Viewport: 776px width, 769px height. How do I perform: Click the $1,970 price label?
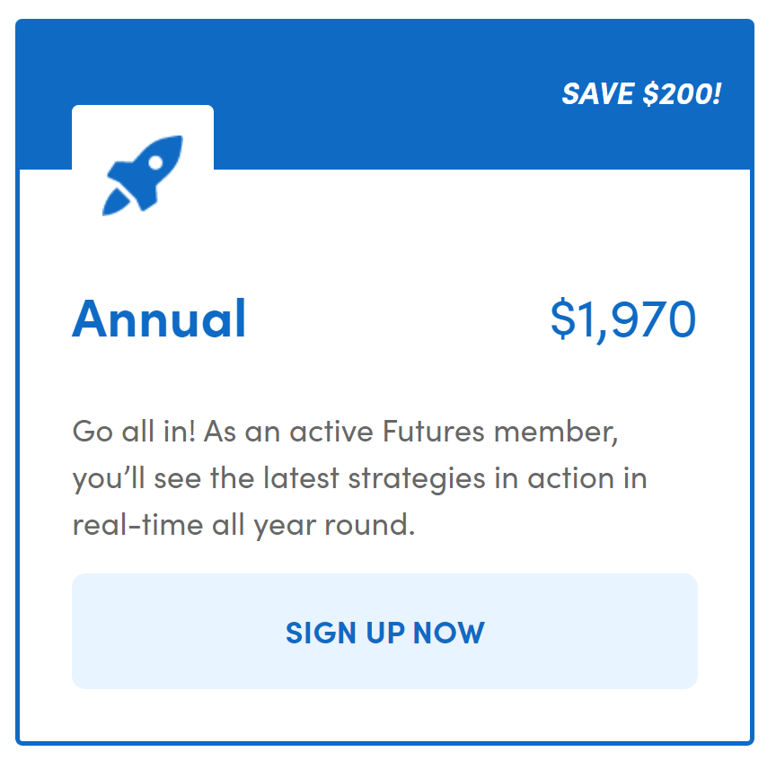click(x=623, y=320)
